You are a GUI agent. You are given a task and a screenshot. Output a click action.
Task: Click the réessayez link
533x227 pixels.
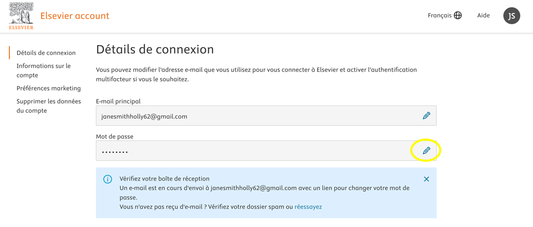(308, 207)
